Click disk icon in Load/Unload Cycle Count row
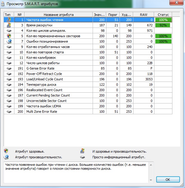185x188 pixels. (9, 79)
